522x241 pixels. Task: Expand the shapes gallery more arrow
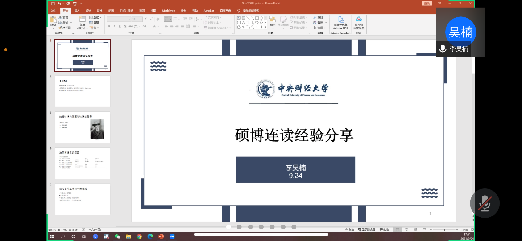(266, 28)
